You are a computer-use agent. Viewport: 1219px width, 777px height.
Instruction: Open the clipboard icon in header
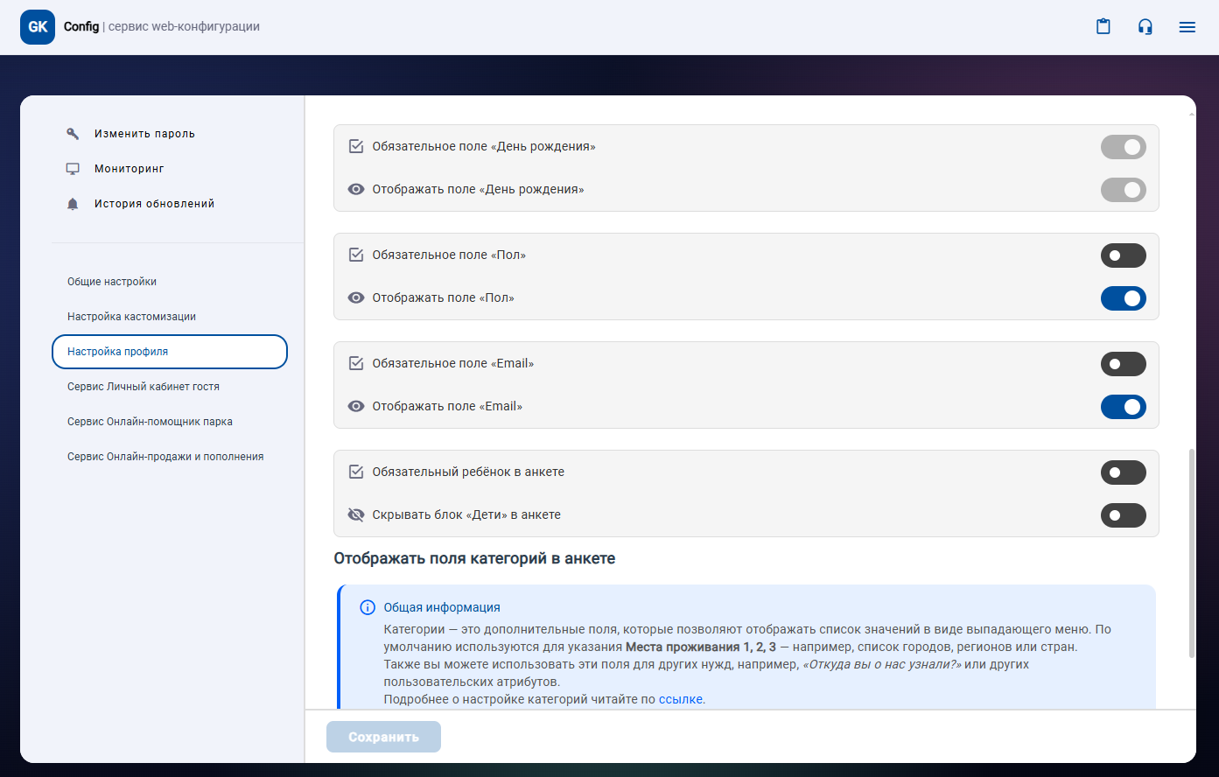click(1103, 27)
